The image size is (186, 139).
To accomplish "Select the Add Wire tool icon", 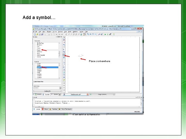I will 64,42.
